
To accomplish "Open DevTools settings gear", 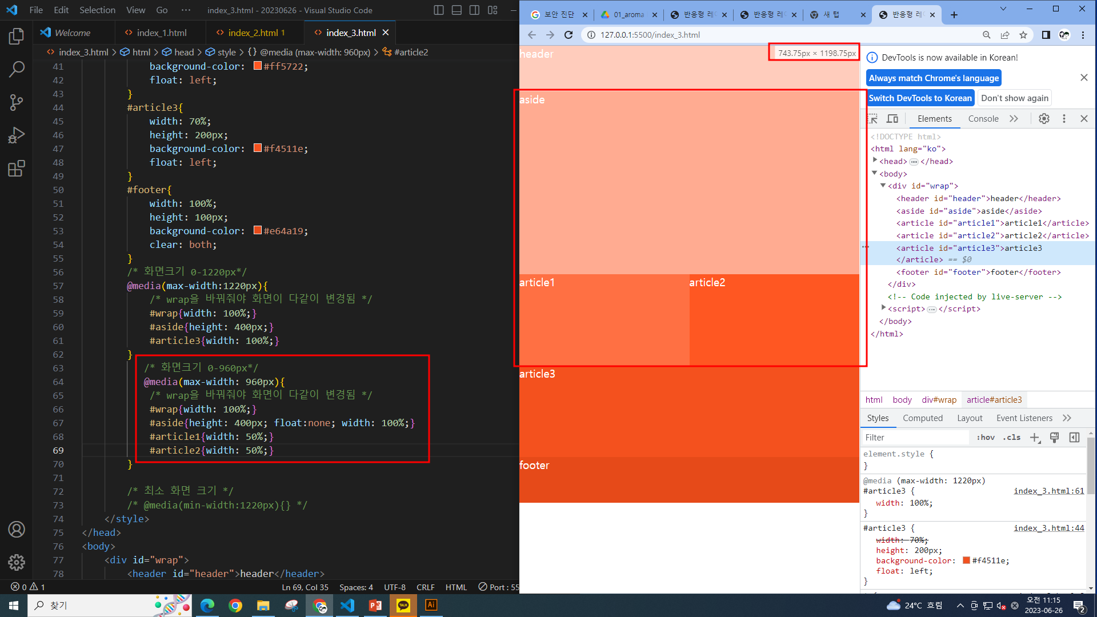I will click(x=1044, y=119).
